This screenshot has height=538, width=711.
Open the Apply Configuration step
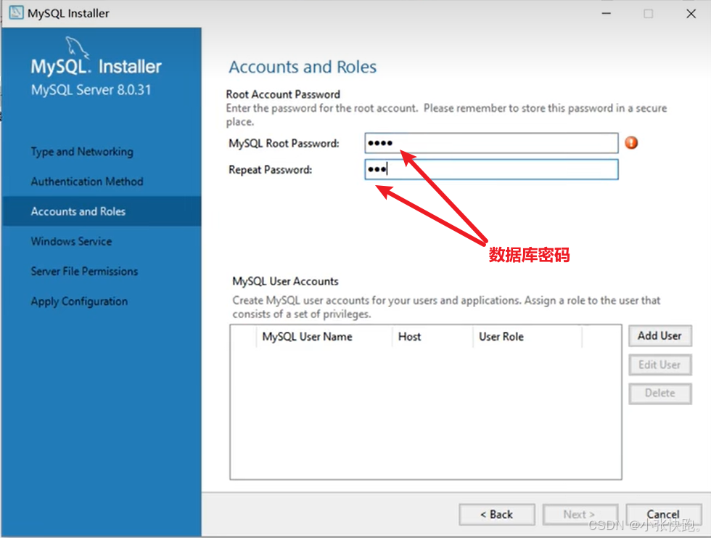[79, 301]
